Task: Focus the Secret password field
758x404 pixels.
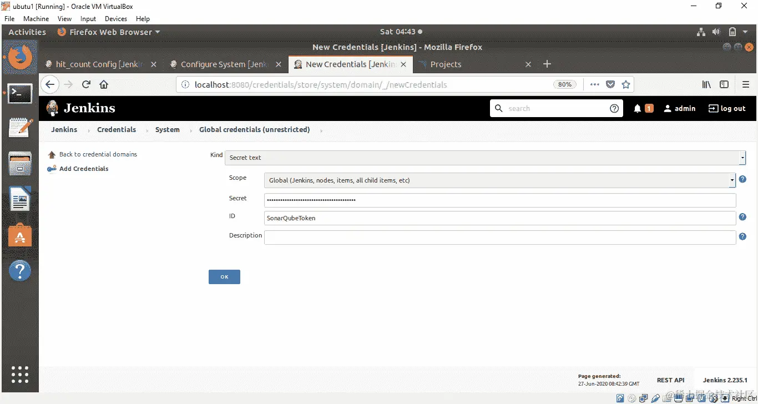Action: [x=500, y=200]
